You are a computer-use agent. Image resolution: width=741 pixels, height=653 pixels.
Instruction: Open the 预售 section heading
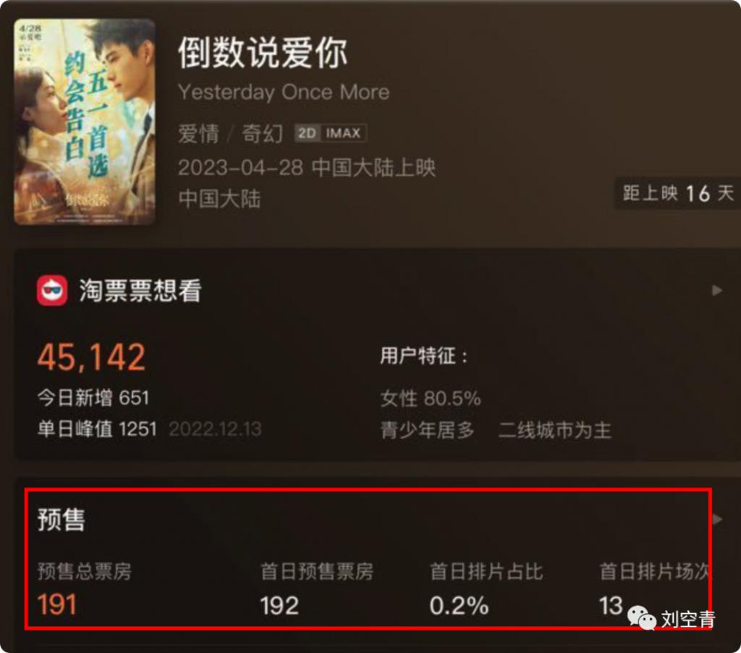(62, 520)
